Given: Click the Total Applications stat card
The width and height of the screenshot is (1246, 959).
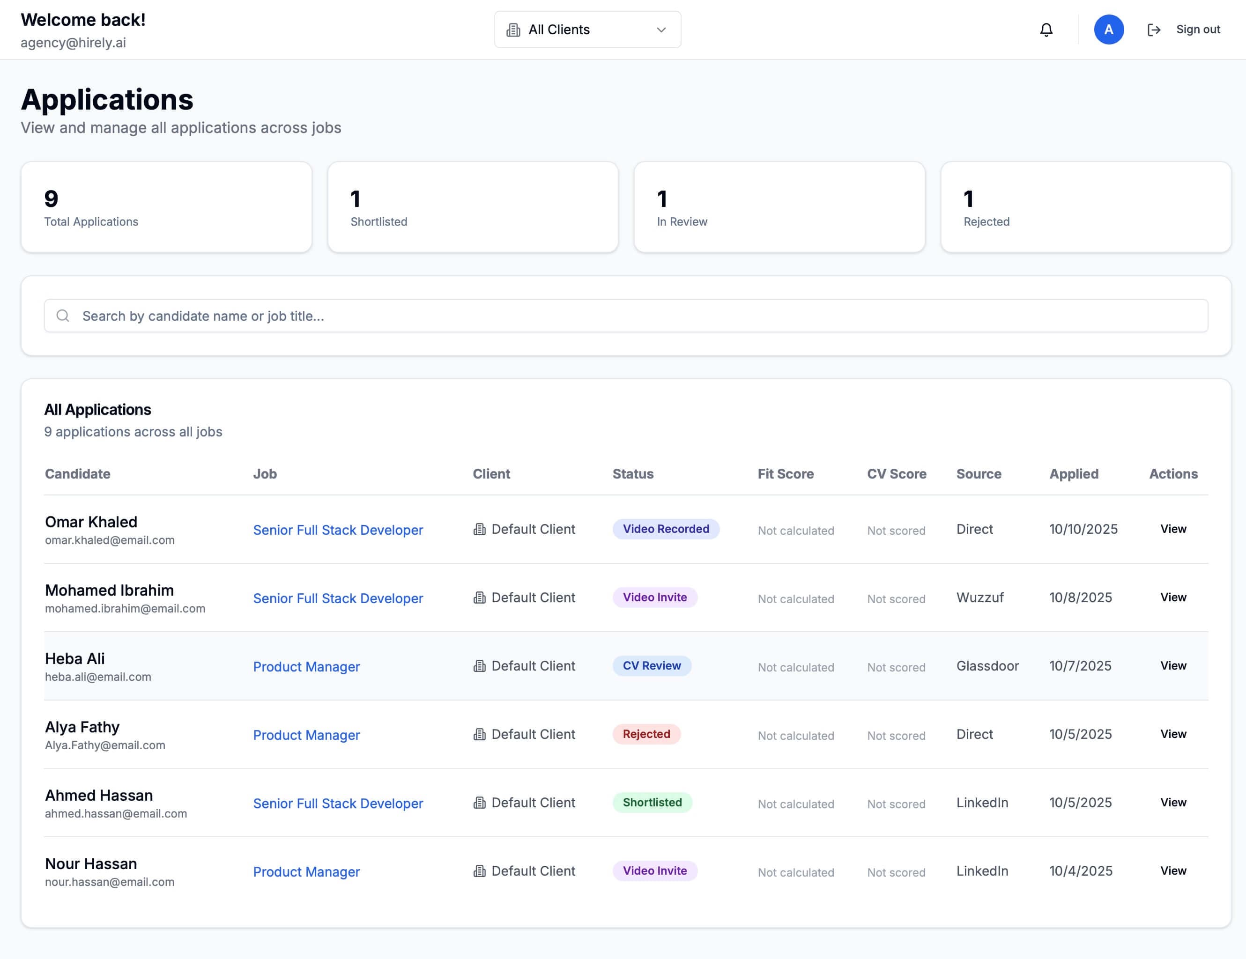Looking at the screenshot, I should [x=166, y=207].
